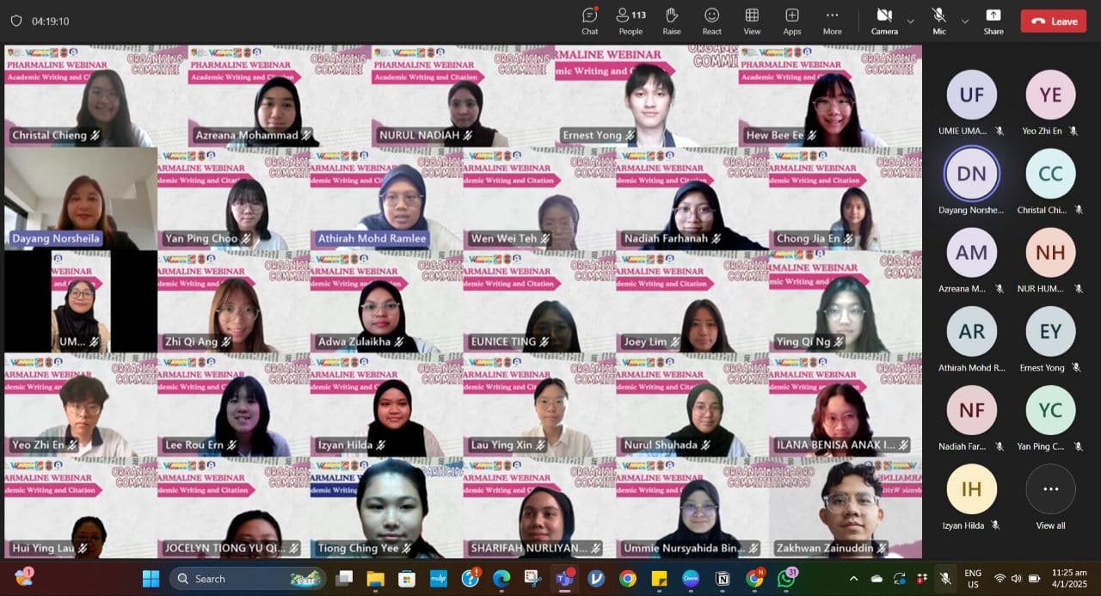Raise your hand in the meeting
1101x596 pixels.
tap(672, 21)
